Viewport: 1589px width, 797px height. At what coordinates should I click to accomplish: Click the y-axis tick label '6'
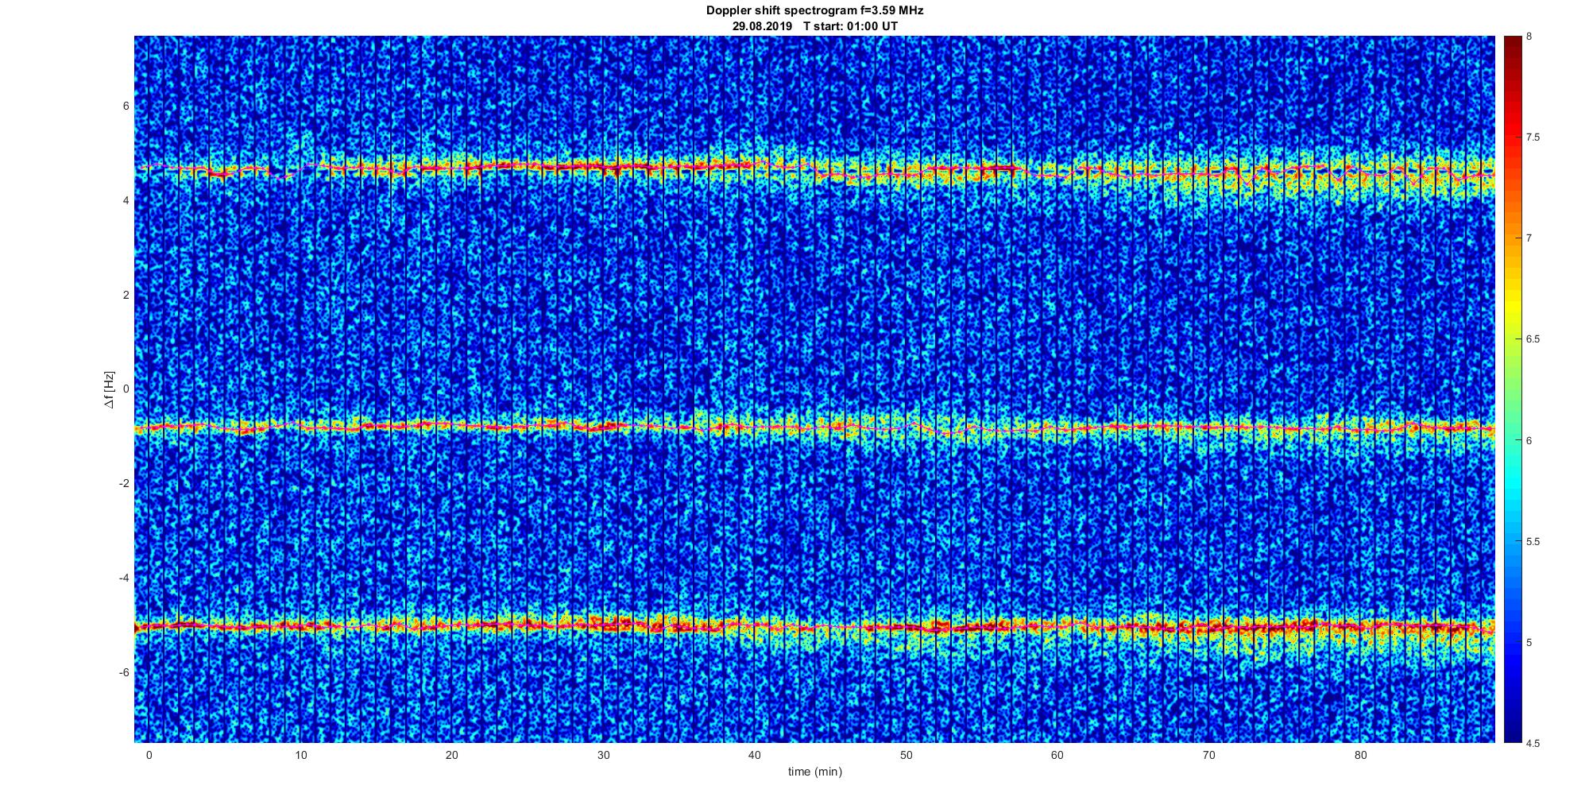[x=126, y=106]
